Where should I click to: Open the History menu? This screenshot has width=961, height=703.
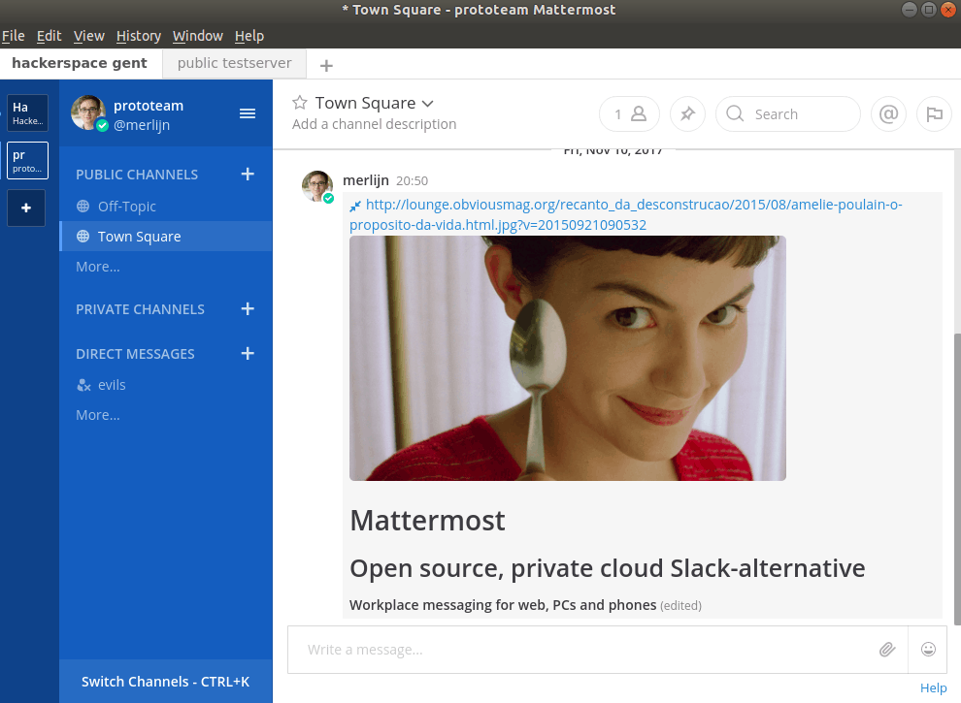tap(139, 36)
